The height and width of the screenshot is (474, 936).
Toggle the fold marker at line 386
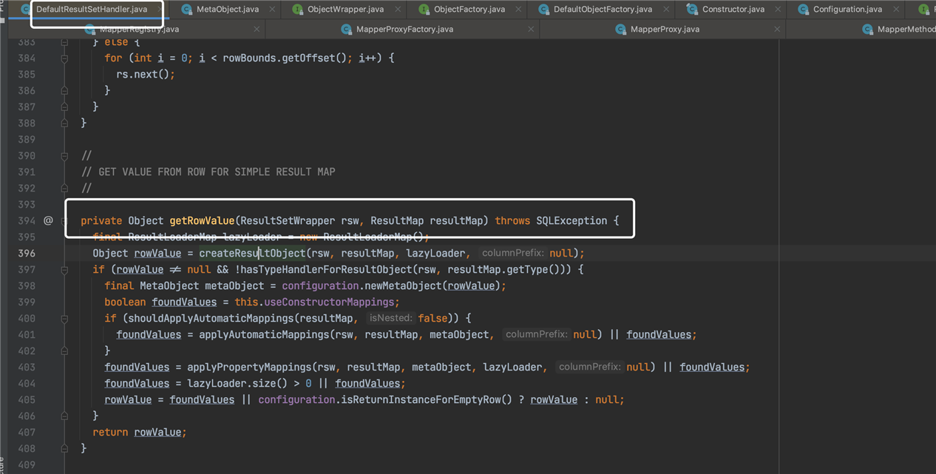point(64,90)
